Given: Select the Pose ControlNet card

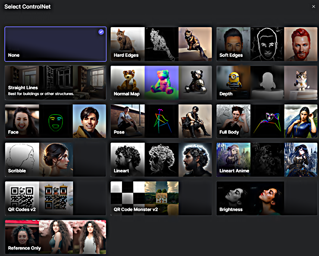Looking at the screenshot, I should pyautogui.click(x=161, y=121).
